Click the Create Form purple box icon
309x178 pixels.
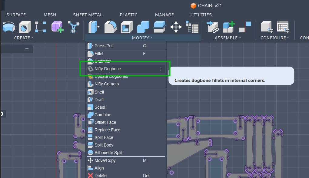(57, 27)
